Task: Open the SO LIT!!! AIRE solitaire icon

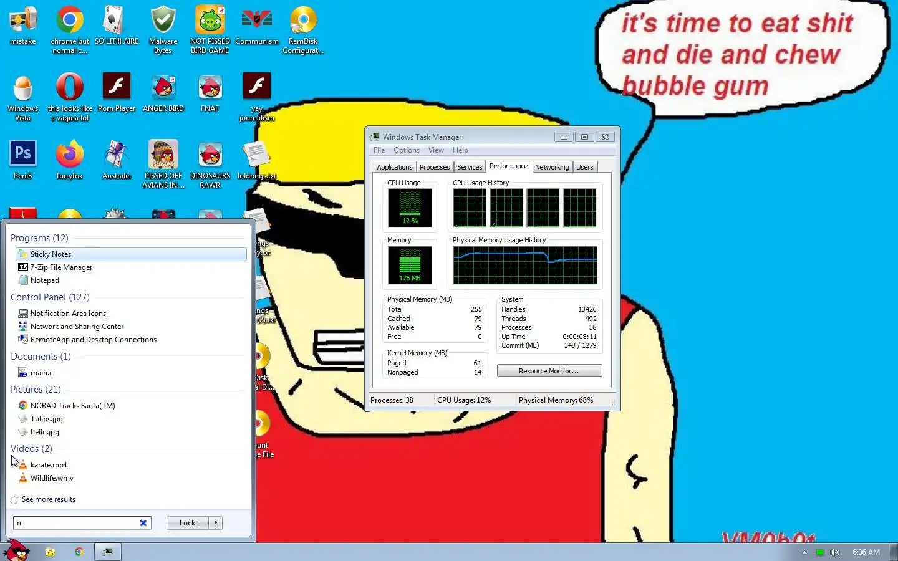Action: pyautogui.click(x=117, y=26)
